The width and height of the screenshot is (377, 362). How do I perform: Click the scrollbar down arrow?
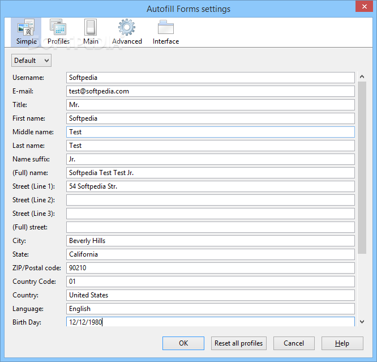point(362,322)
